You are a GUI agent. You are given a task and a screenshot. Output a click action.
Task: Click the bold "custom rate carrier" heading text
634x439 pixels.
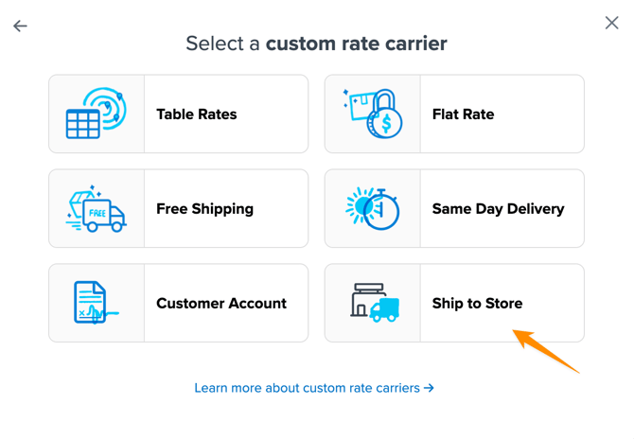click(x=356, y=44)
